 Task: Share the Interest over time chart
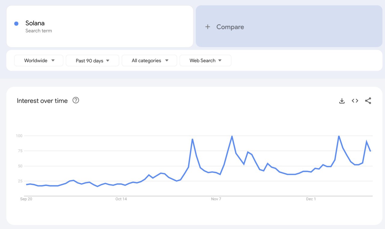point(368,101)
